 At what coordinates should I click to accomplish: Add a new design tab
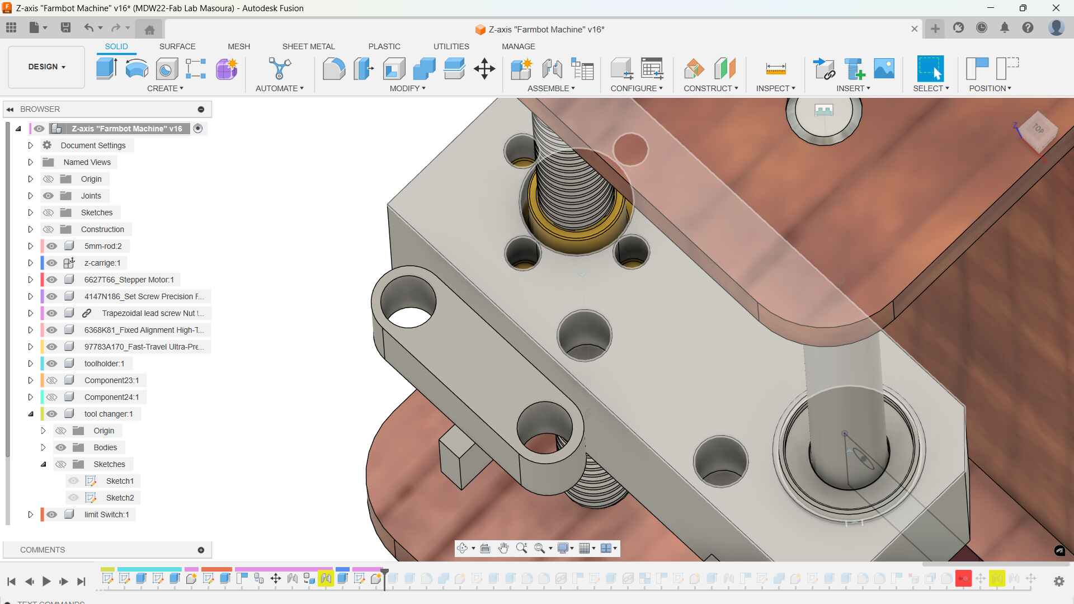click(x=935, y=28)
